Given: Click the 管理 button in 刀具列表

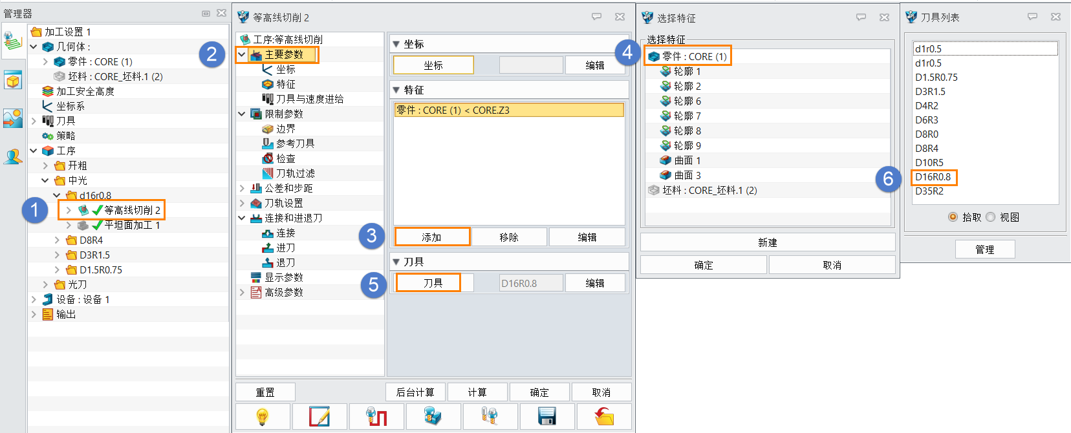Looking at the screenshot, I should click(985, 249).
